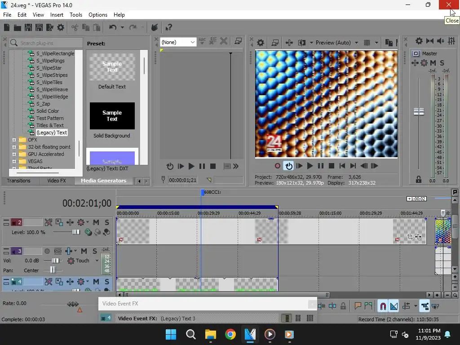Viewport: 460px width, 345px height.
Task: Switch to the Video FX tab
Action: [x=57, y=181]
